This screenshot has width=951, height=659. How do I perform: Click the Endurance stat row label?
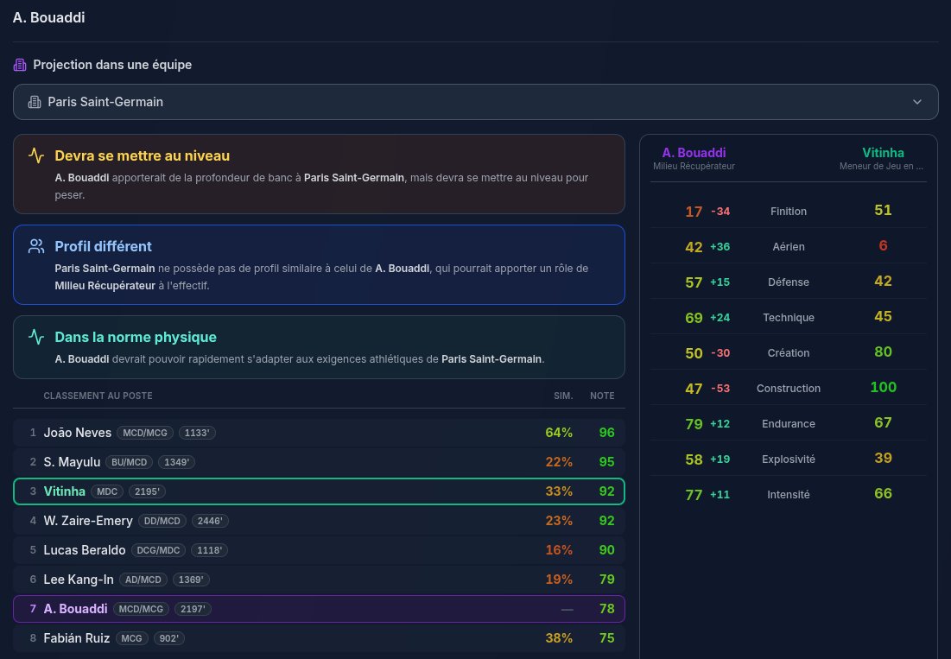click(x=789, y=424)
